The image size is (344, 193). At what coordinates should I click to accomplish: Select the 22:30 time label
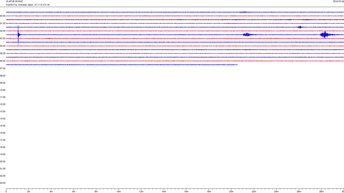point(3,176)
